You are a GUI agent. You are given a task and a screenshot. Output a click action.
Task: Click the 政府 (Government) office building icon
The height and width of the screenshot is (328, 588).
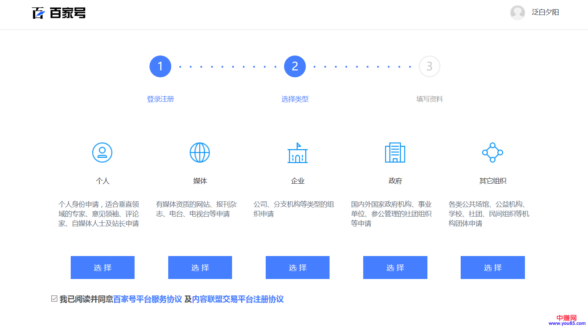(395, 153)
